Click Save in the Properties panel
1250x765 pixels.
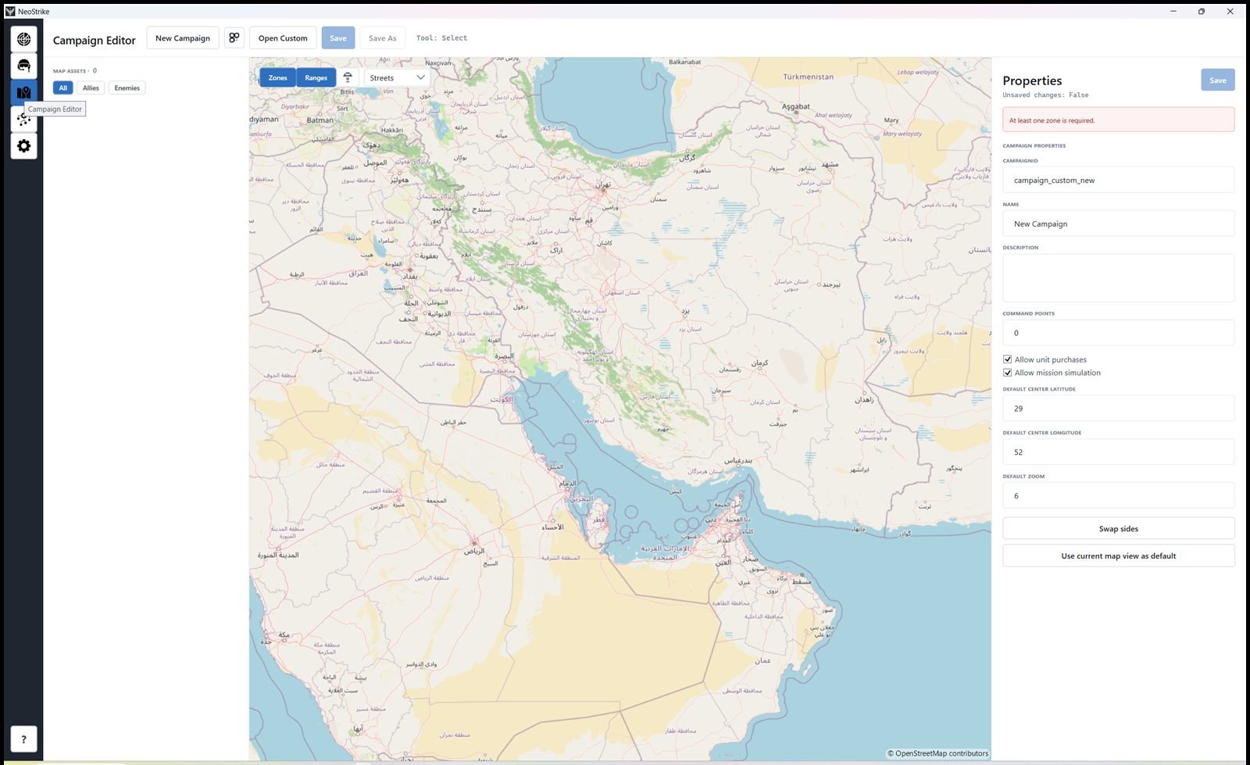[1218, 80]
